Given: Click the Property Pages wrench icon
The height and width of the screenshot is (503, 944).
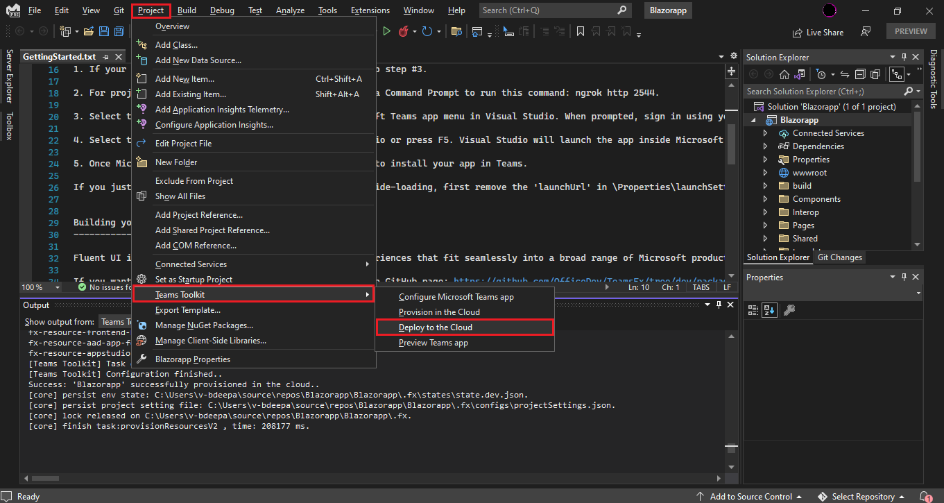Looking at the screenshot, I should (x=789, y=310).
